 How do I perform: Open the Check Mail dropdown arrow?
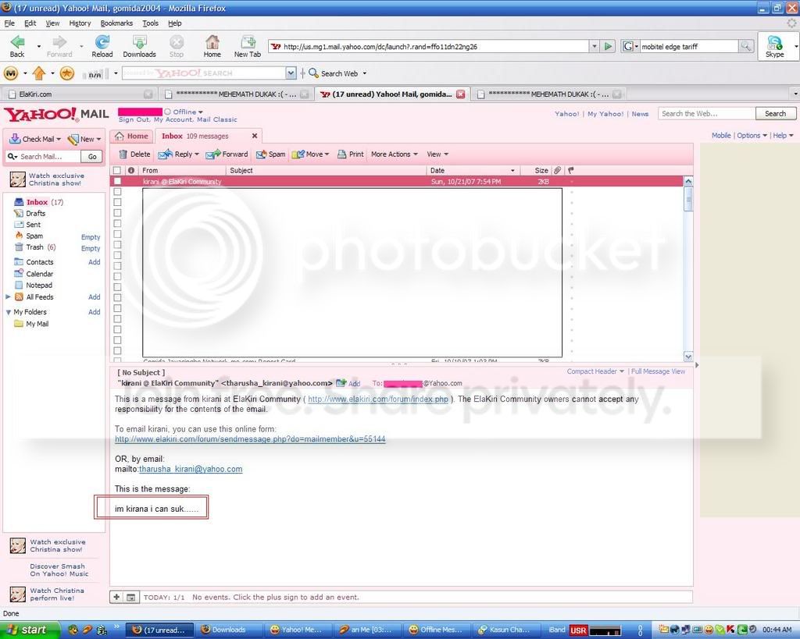(x=59, y=139)
